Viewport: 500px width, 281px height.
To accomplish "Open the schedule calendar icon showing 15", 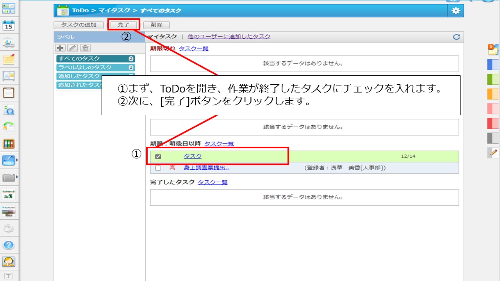I will [9, 25].
